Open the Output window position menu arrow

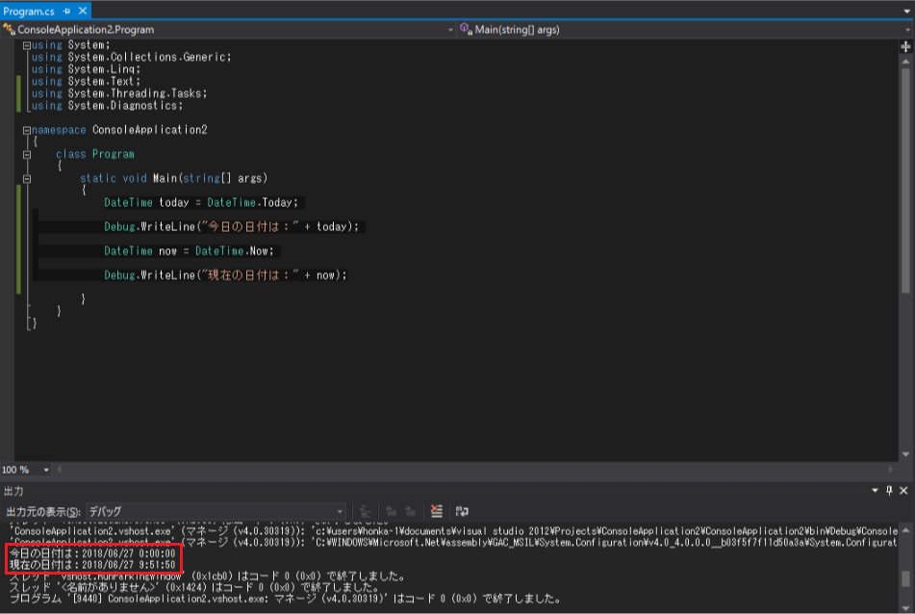(875, 491)
